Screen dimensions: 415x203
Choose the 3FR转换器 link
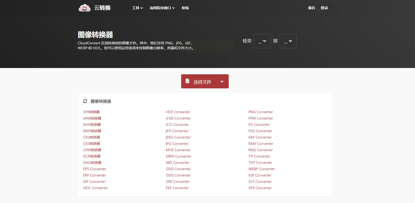tap(91, 112)
